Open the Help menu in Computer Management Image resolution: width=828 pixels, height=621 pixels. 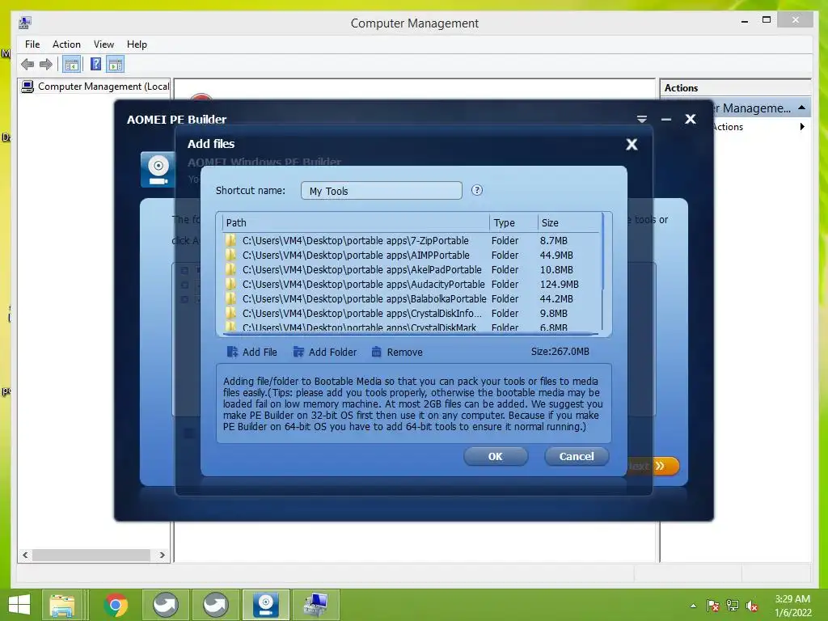tap(137, 44)
